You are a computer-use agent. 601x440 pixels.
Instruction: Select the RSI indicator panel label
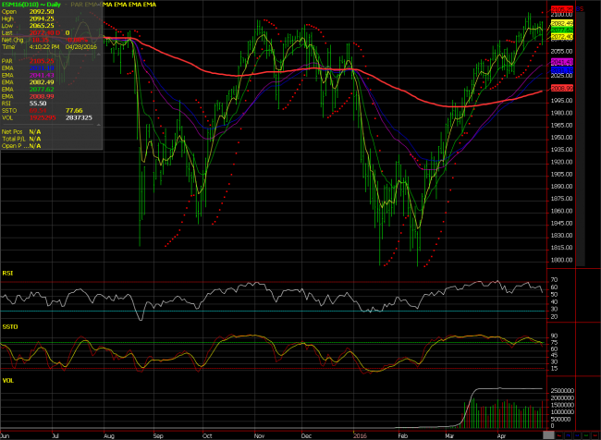coord(8,274)
